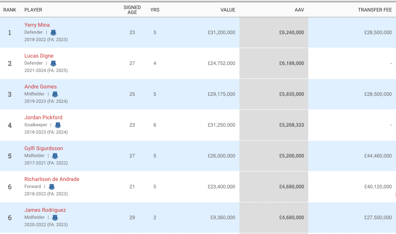Open the Yerry Mina player link
This screenshot has width=396, height=234.
37,25
